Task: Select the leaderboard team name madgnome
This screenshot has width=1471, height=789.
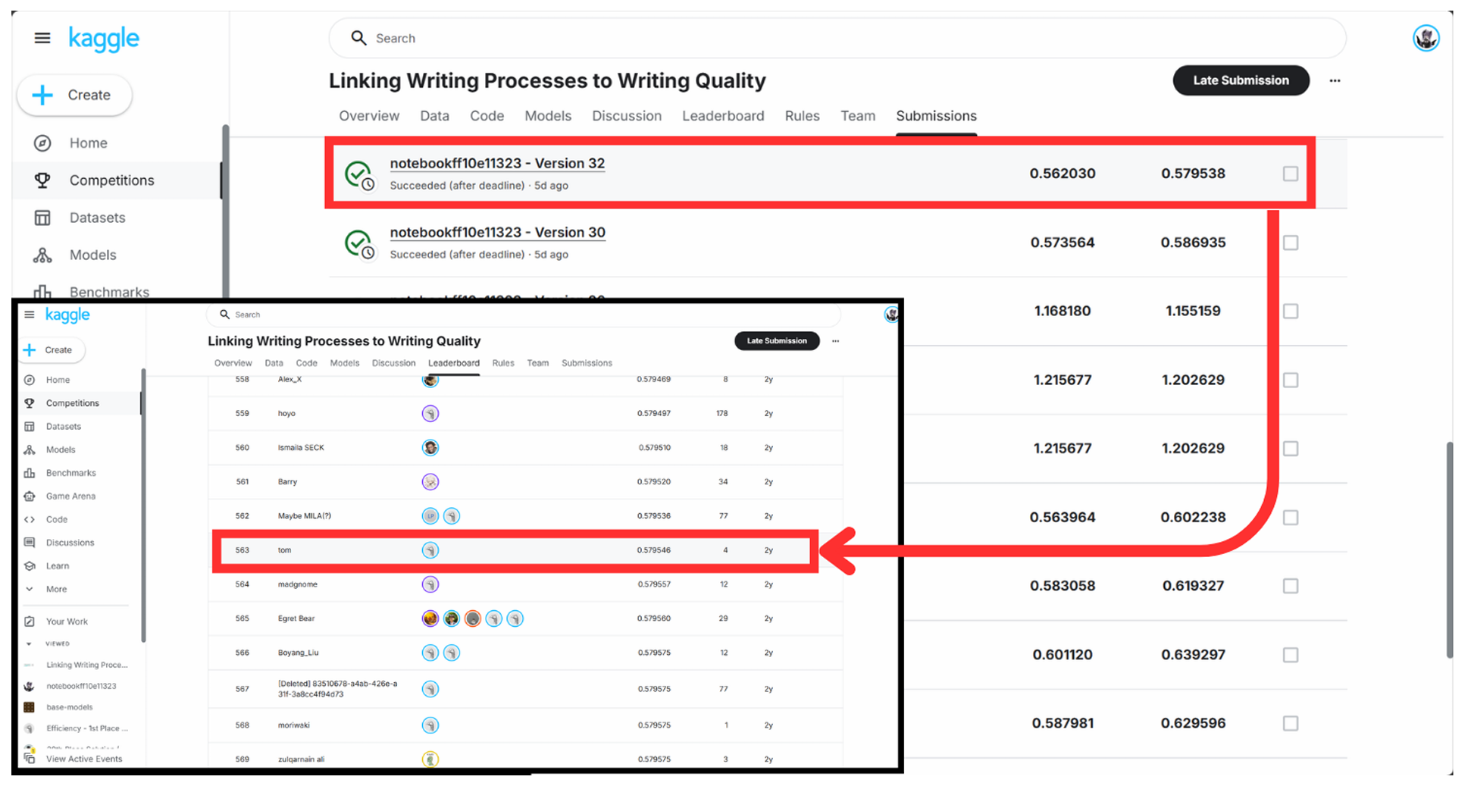Action: click(298, 584)
